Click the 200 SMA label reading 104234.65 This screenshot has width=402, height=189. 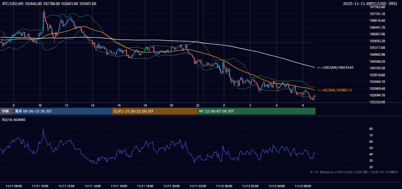[336, 67]
